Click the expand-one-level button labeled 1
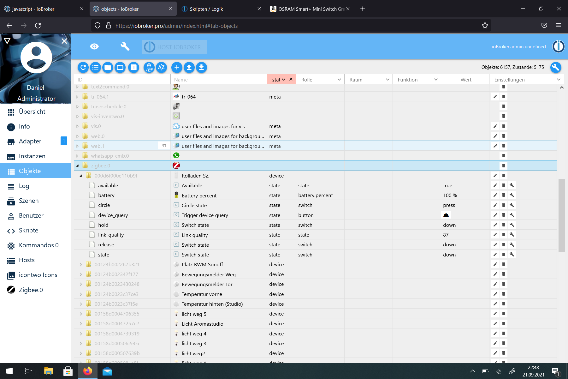The height and width of the screenshot is (379, 568). (x=133, y=67)
